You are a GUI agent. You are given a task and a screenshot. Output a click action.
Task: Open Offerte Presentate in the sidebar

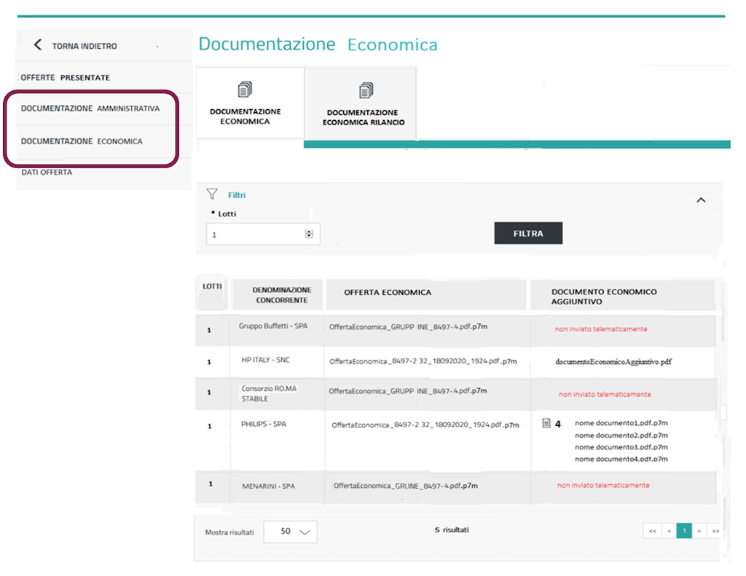66,77
